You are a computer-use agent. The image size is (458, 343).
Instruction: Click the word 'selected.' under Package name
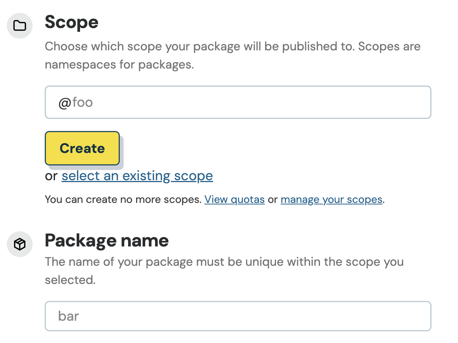coord(70,280)
